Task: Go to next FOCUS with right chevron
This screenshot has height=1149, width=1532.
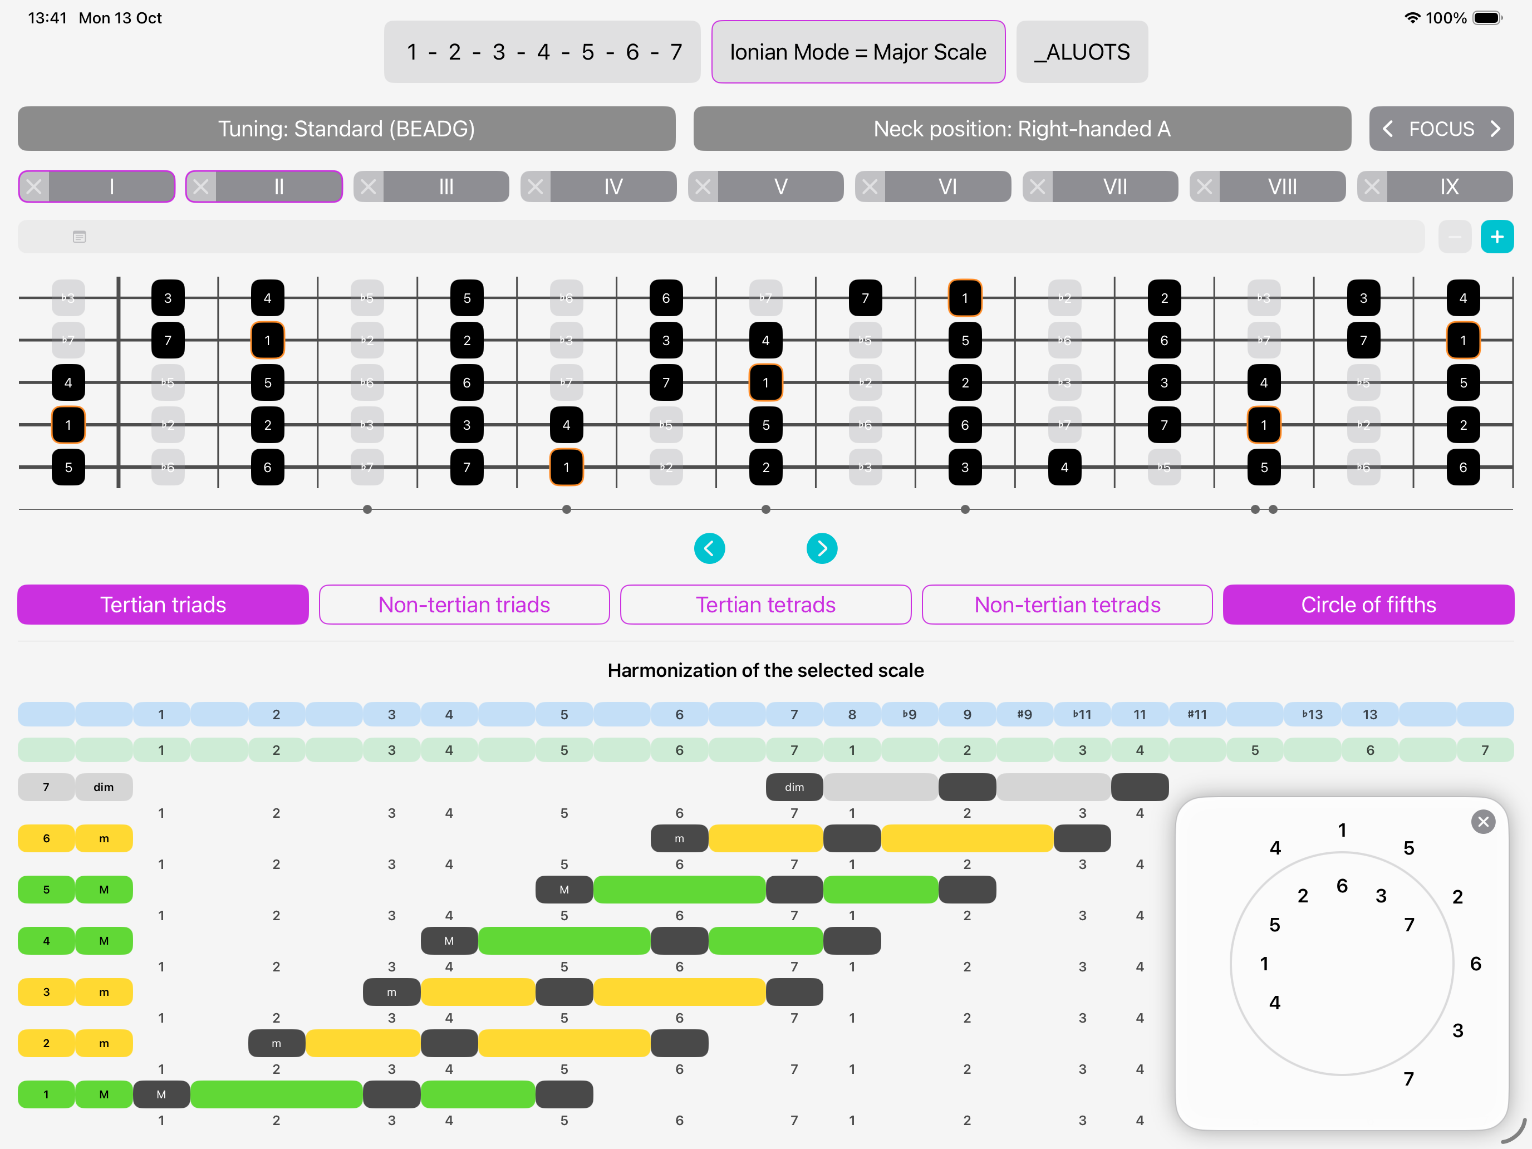Action: 1495,129
